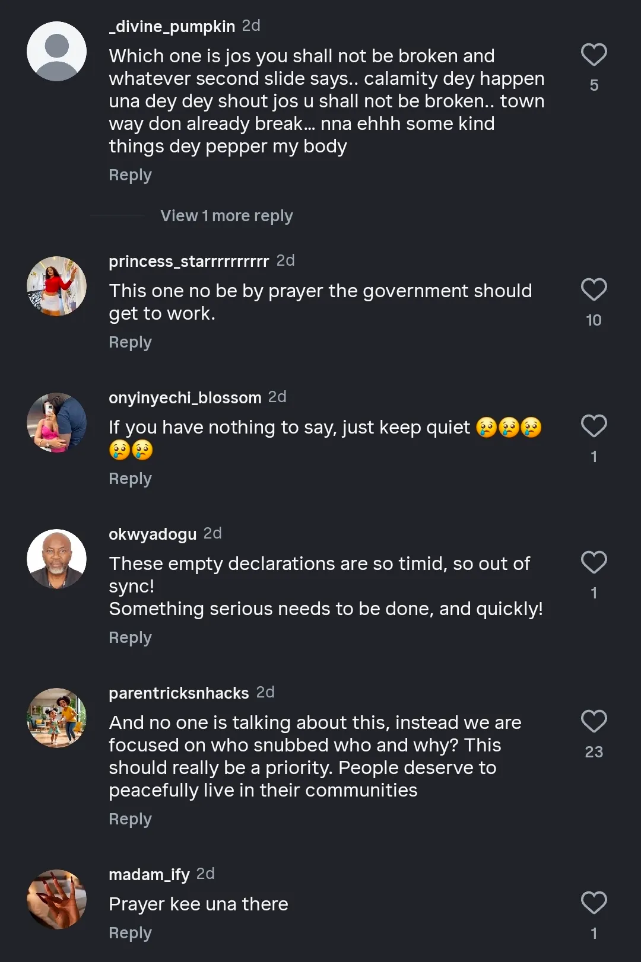
Task: Open the madam_ify username link
Action: click(149, 875)
